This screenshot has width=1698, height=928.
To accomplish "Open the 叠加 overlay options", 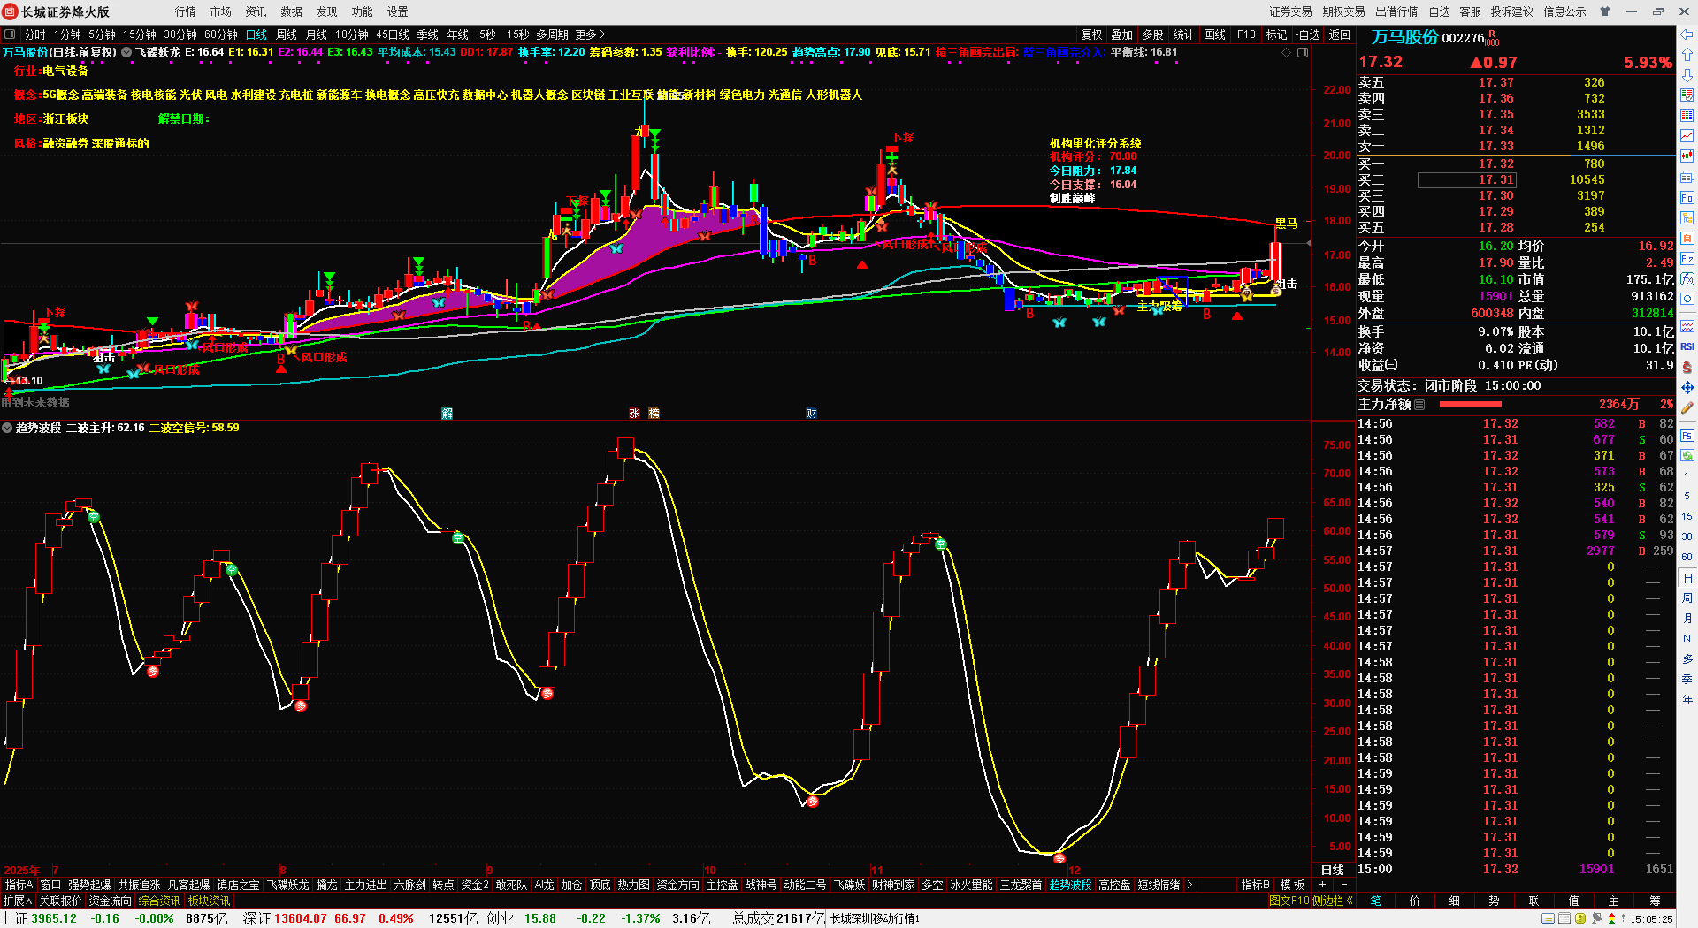I will (x=1122, y=34).
